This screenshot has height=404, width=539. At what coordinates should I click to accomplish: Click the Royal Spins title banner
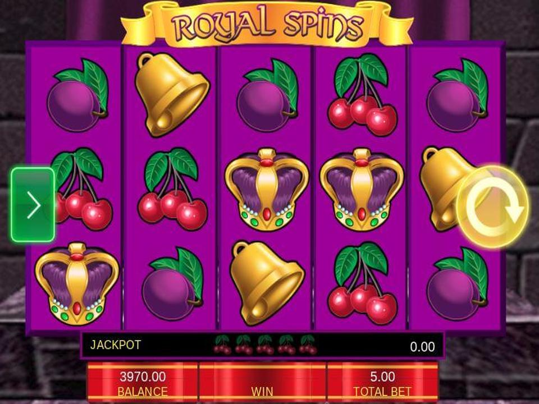click(267, 25)
